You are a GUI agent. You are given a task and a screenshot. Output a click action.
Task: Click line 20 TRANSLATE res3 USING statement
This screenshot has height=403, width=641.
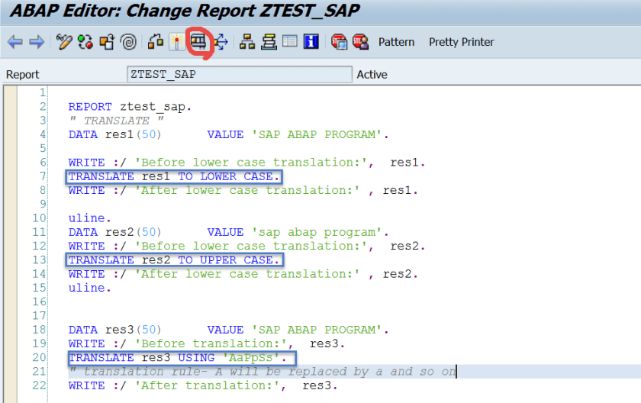pyautogui.click(x=182, y=357)
